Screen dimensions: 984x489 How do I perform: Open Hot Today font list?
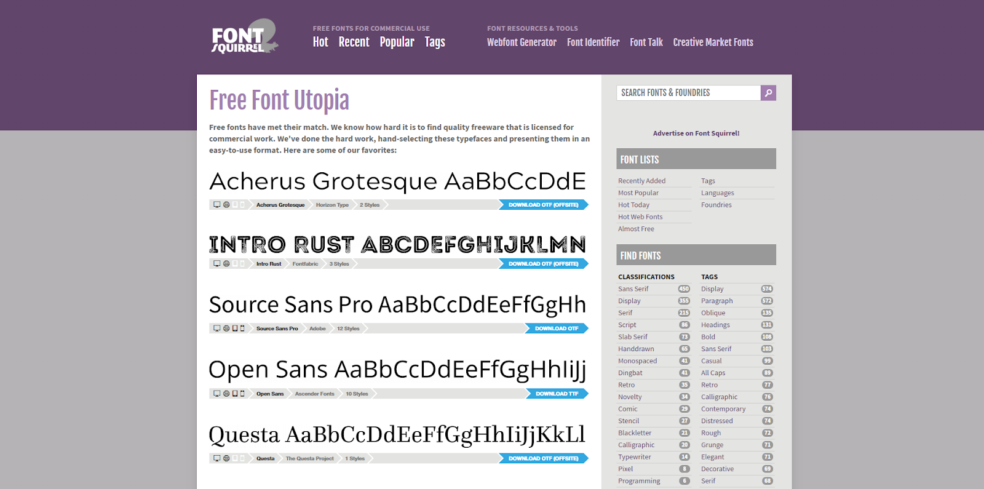(x=633, y=205)
